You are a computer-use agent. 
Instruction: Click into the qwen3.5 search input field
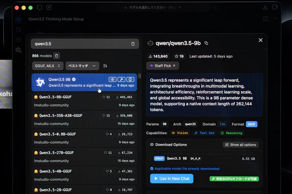pos(78,44)
